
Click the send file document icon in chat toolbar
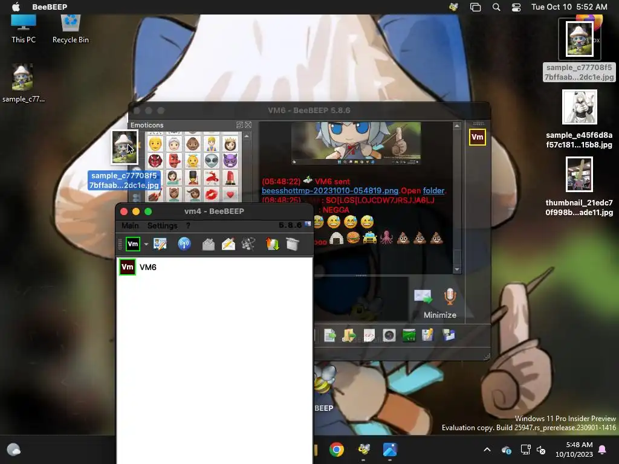[329, 335]
